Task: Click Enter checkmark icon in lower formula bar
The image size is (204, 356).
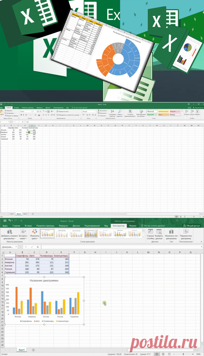Action: point(32,247)
